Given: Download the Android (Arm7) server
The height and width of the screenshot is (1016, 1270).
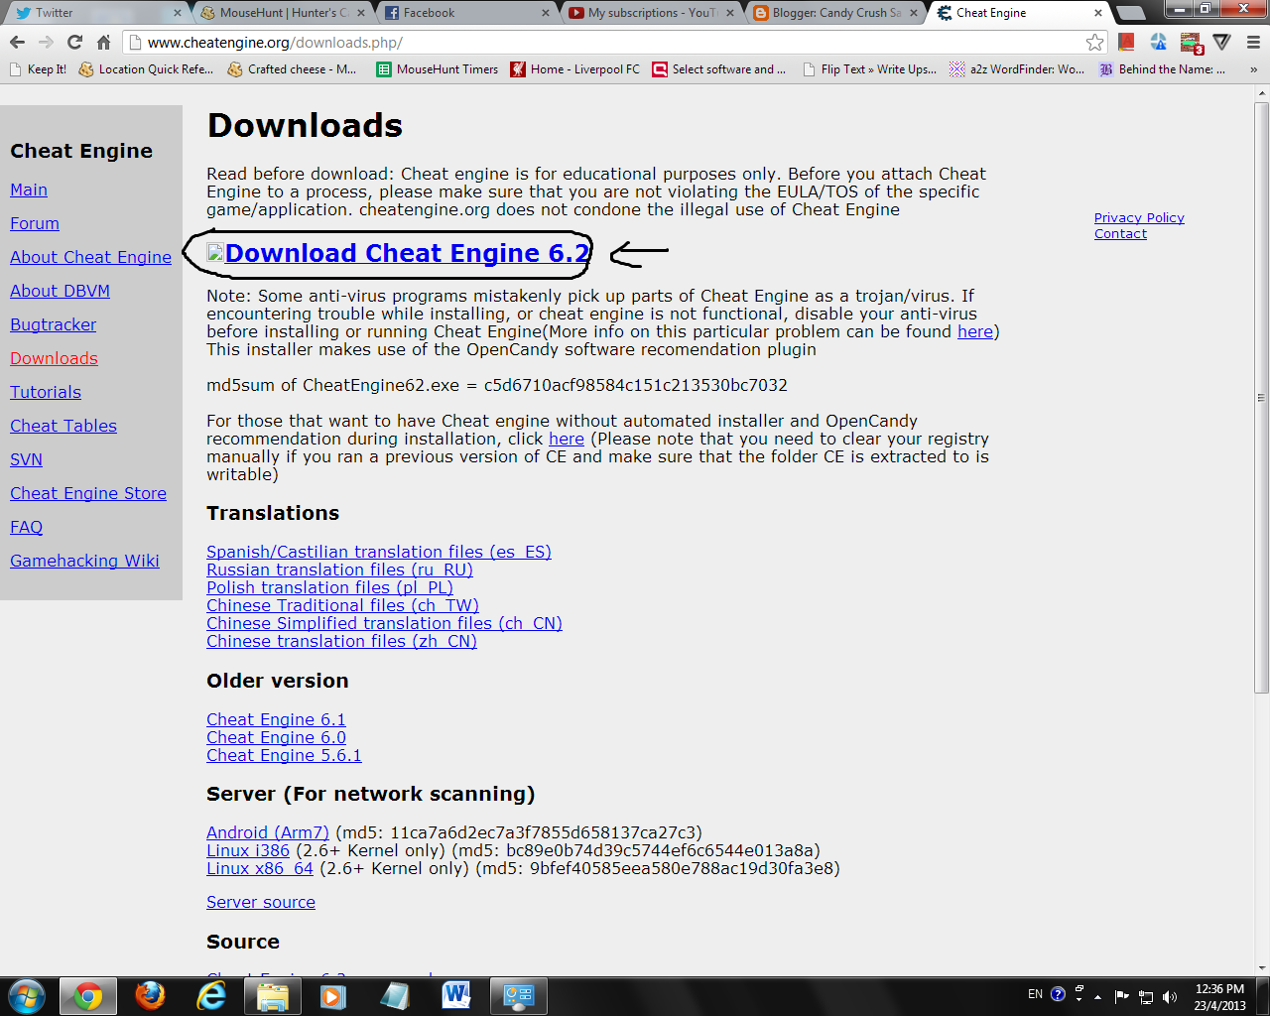Looking at the screenshot, I should [268, 832].
